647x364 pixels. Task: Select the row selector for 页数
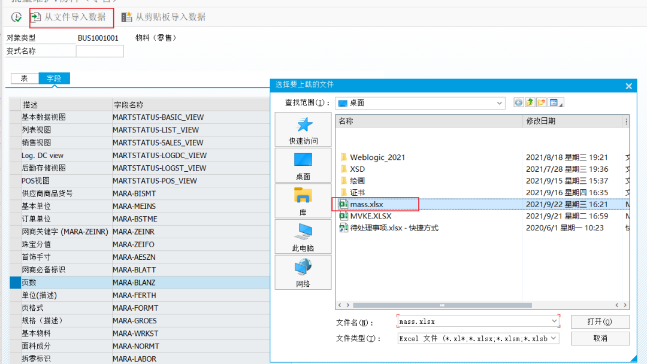(x=15, y=283)
